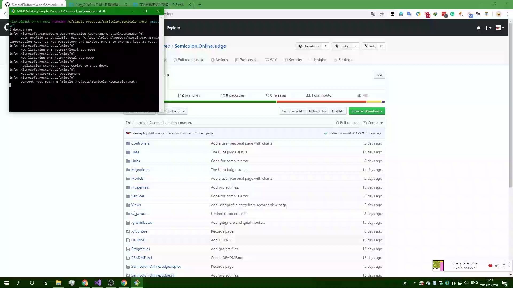The height and width of the screenshot is (288, 513).
Task: Toggle Unwatch for this repository
Action: (x=309, y=46)
